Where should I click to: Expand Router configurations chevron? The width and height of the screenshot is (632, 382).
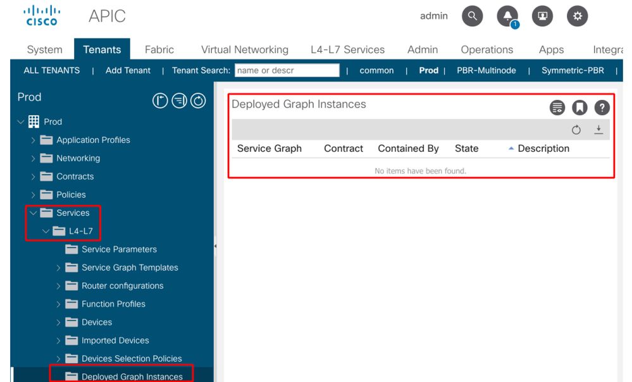point(58,286)
